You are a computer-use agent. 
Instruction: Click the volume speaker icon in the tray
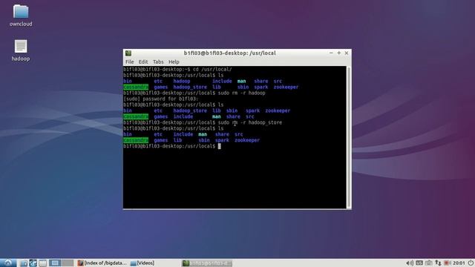[x=410, y=263]
